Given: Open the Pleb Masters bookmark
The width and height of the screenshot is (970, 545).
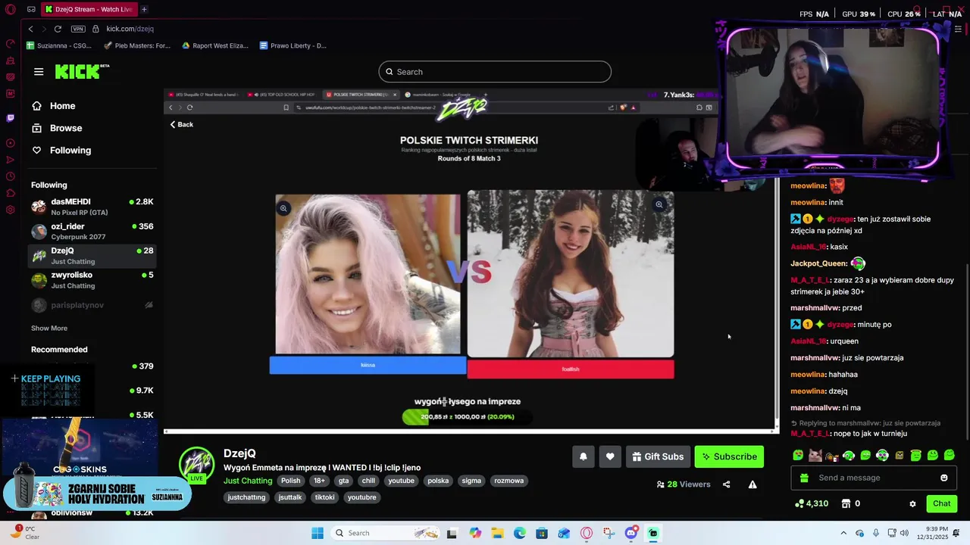Looking at the screenshot, I should (137, 45).
